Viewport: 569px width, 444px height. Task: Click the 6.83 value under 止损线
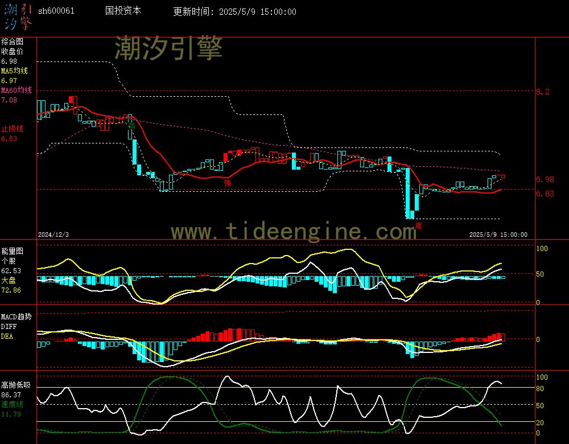coord(9,139)
